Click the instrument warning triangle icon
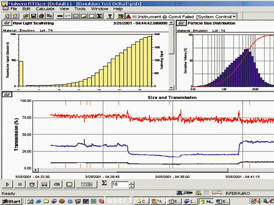 (x=128, y=16)
